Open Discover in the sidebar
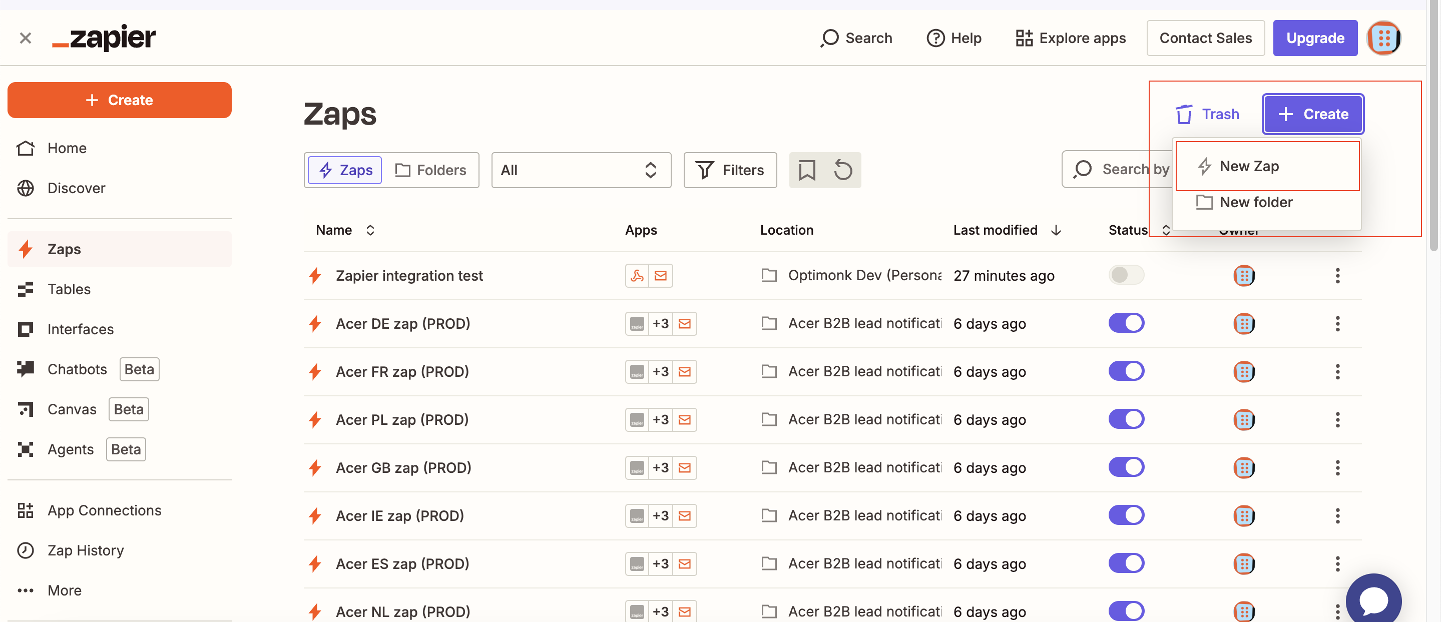The width and height of the screenshot is (1441, 622). click(119, 189)
